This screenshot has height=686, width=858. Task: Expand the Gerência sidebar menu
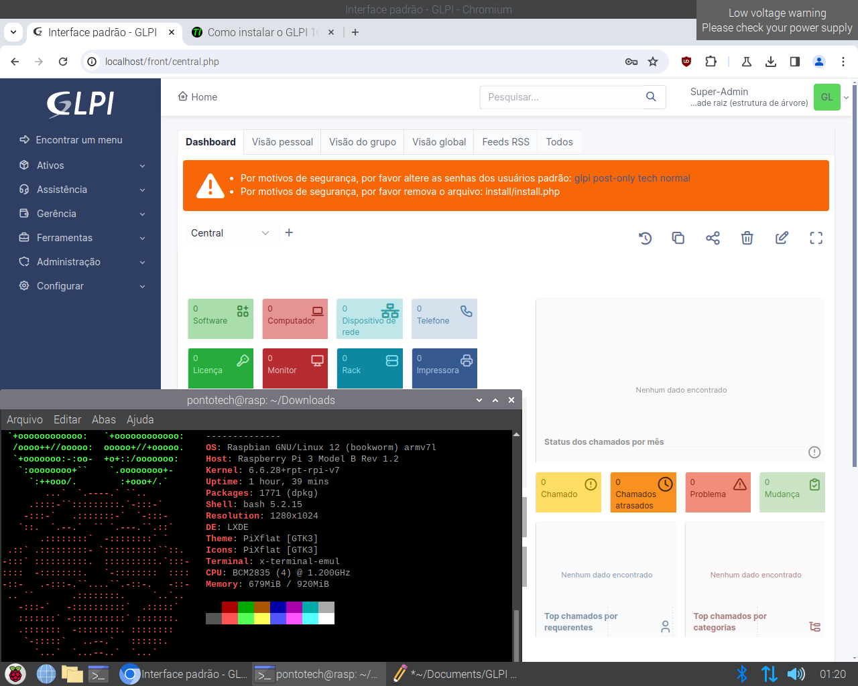[82, 214]
